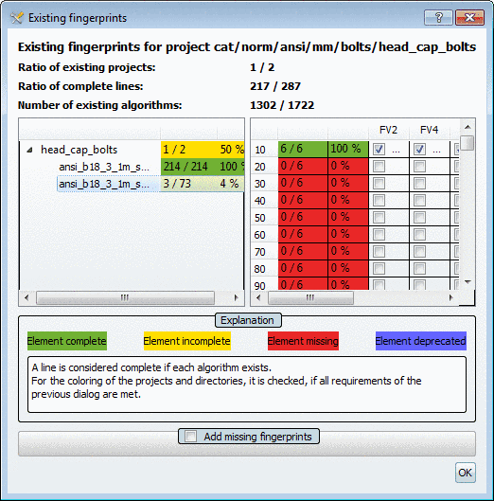
Task: Toggle FV2 checkbox in row 10
Action: pyautogui.click(x=379, y=150)
